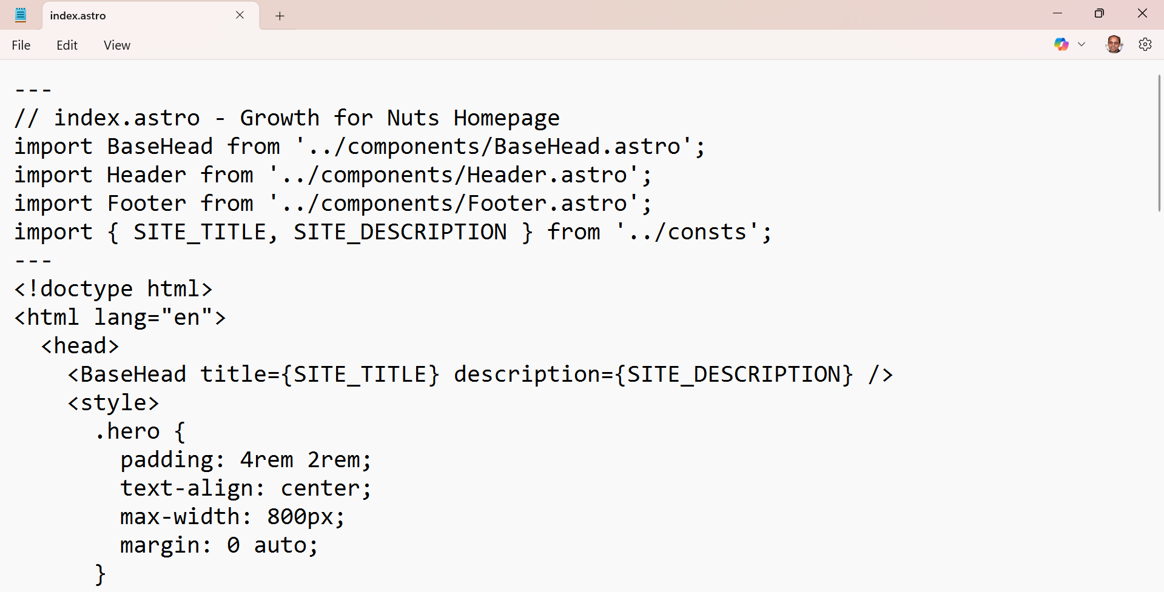This screenshot has width=1164, height=592.
Task: Open the File menu
Action: (21, 45)
